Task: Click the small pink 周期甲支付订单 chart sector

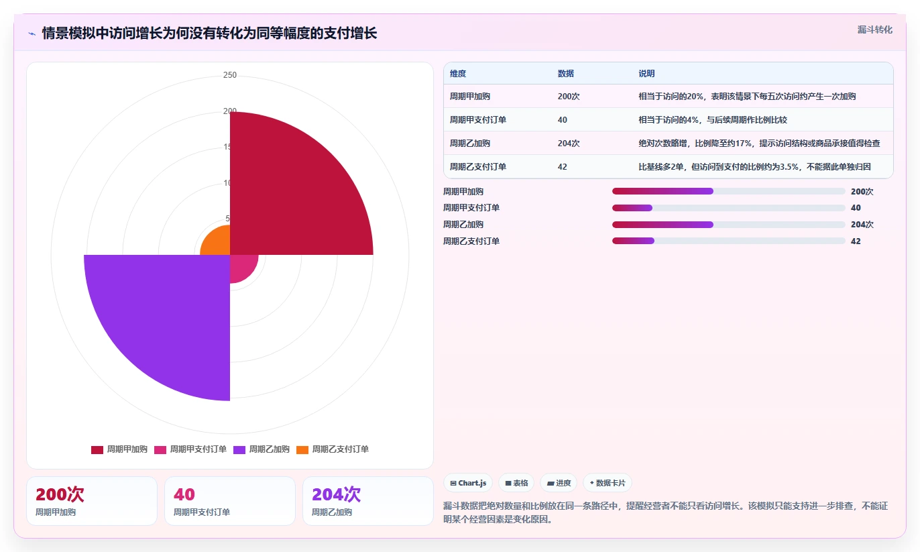Action: tap(241, 266)
